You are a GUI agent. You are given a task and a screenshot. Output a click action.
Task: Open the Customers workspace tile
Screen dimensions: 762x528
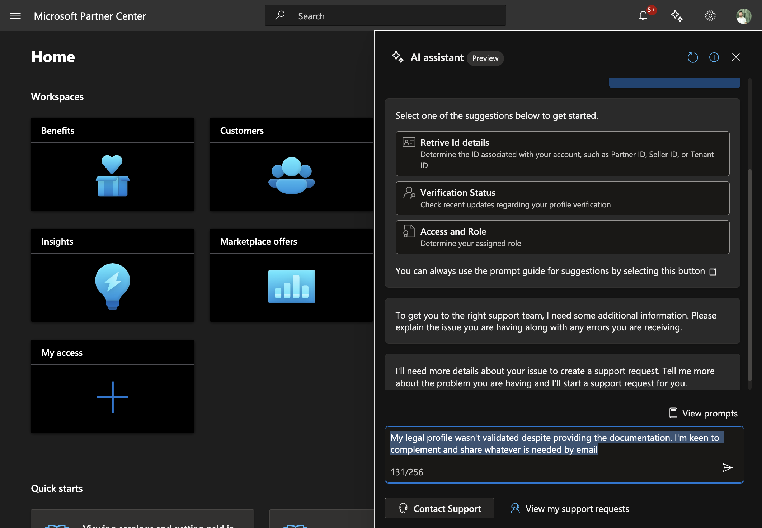[x=291, y=164]
